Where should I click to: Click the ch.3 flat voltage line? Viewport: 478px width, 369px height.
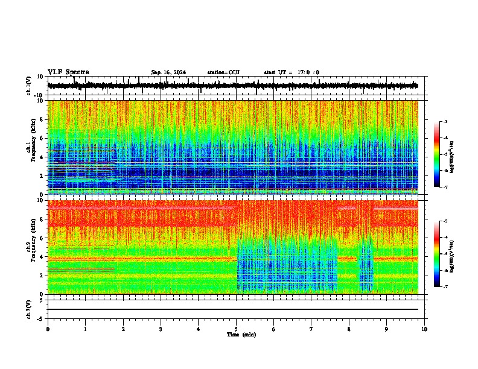[232, 309]
